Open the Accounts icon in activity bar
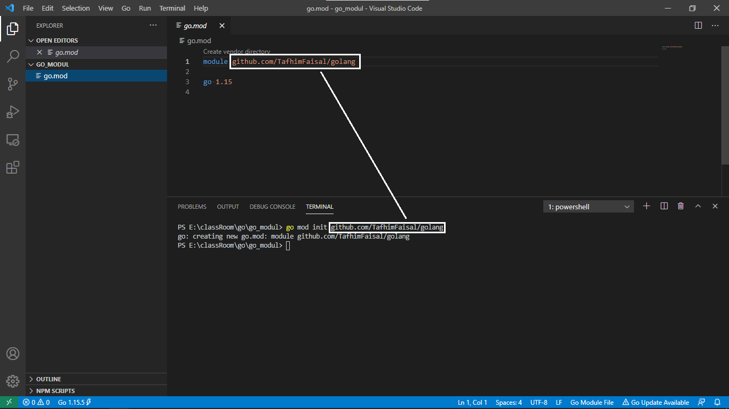The image size is (729, 409). pos(13,353)
